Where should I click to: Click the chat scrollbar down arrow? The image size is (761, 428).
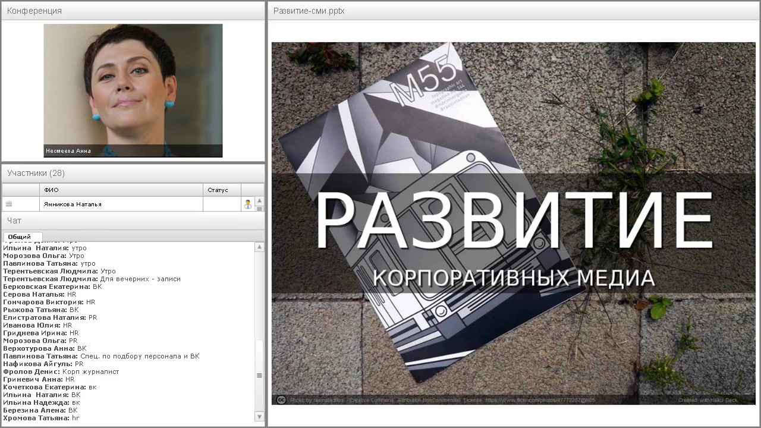(x=259, y=417)
